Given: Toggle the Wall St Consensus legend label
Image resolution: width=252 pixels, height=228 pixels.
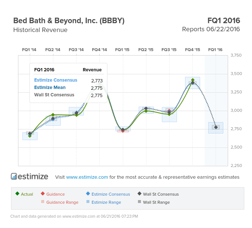Looking at the screenshot, I should coord(161,194).
